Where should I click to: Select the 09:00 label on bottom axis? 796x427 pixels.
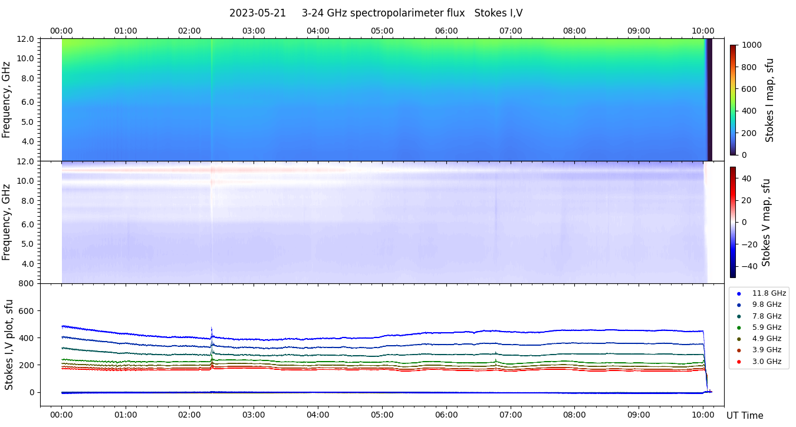(639, 415)
